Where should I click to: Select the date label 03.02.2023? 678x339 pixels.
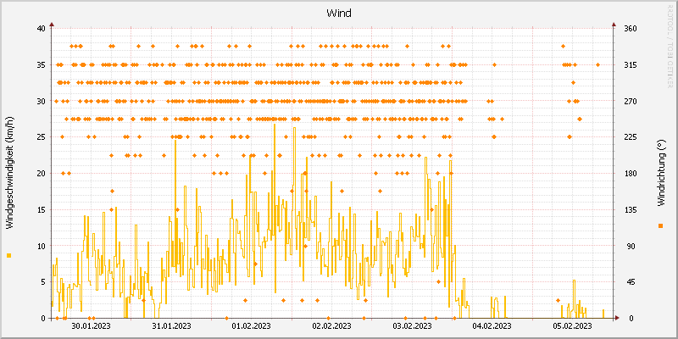(x=412, y=326)
